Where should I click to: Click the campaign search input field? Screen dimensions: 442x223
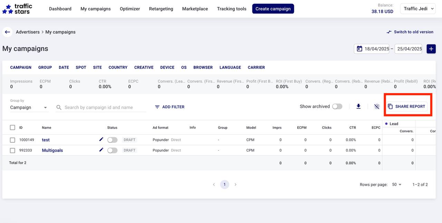pos(104,108)
